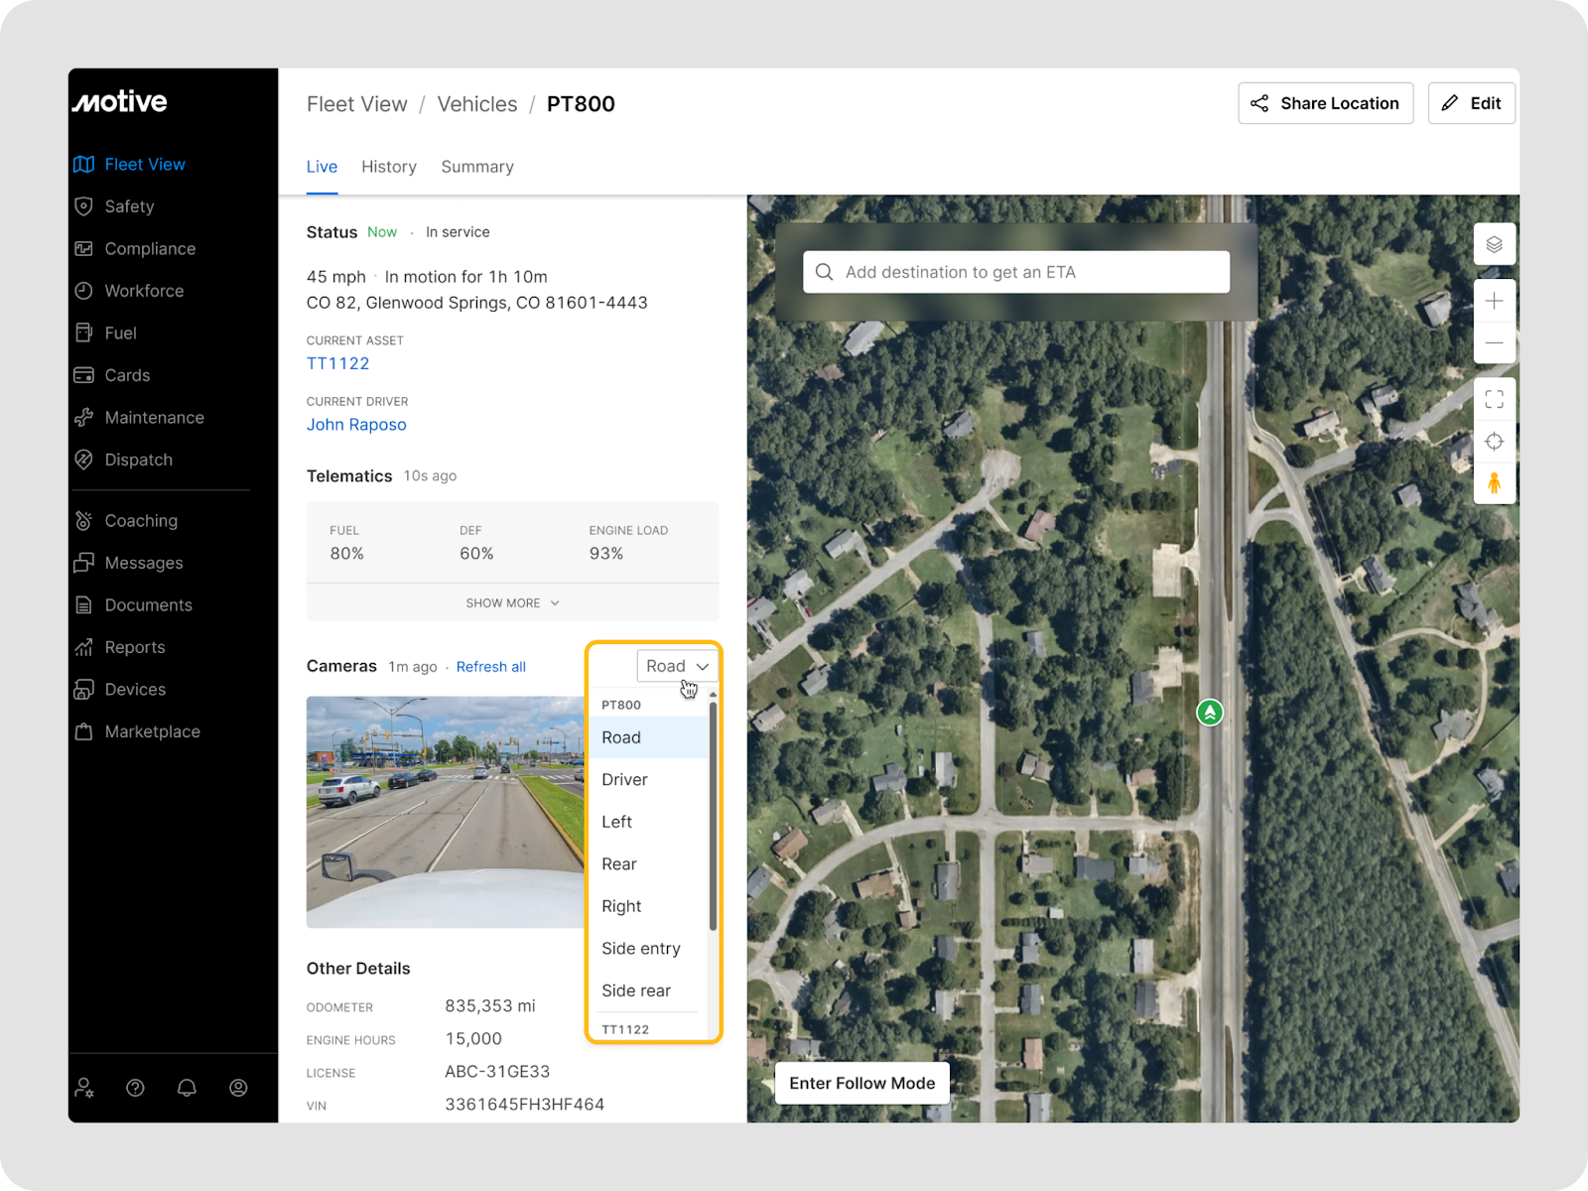Open admin settings icon in sidebar
This screenshot has width=1588, height=1191.
(84, 1088)
